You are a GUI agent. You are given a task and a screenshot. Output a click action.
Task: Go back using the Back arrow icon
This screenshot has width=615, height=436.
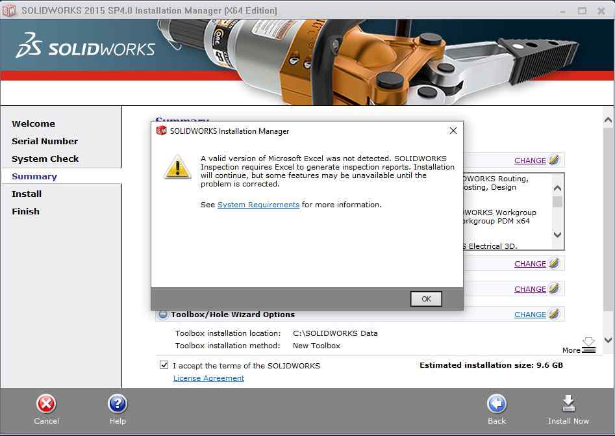pos(497,404)
